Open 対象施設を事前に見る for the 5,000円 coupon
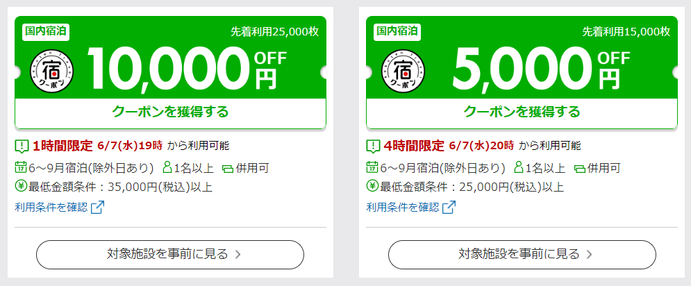The width and height of the screenshot is (691, 286). coord(522,254)
